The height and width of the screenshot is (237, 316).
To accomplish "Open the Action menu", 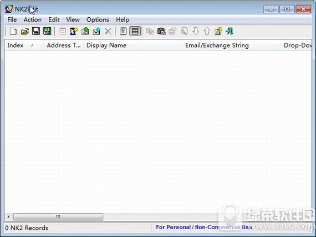I will pyautogui.click(x=33, y=19).
